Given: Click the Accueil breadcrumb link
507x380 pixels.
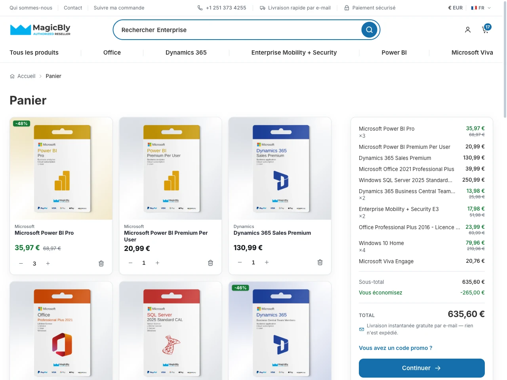Looking at the screenshot, I should click(x=27, y=76).
